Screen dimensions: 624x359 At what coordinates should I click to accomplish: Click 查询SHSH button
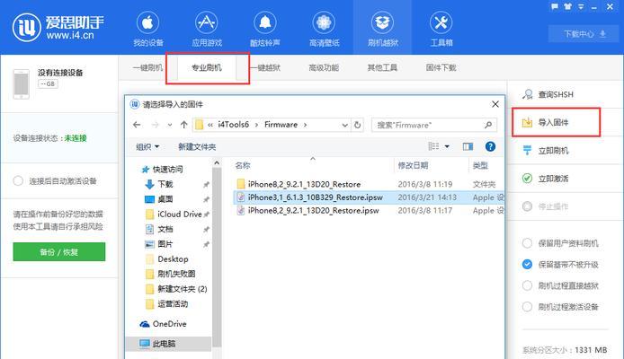[548, 94]
